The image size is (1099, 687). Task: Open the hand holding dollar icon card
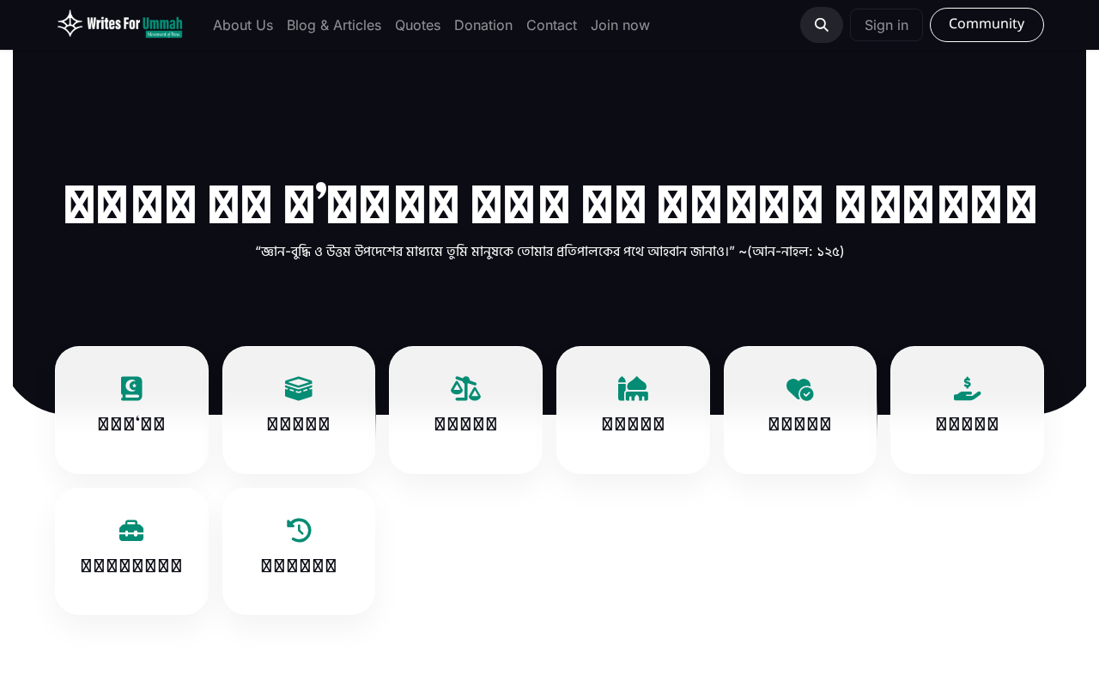coord(967,410)
